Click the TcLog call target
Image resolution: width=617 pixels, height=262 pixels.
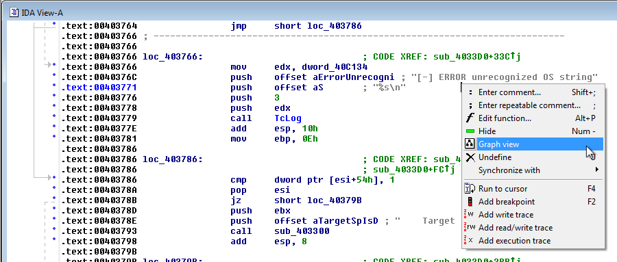pos(288,118)
